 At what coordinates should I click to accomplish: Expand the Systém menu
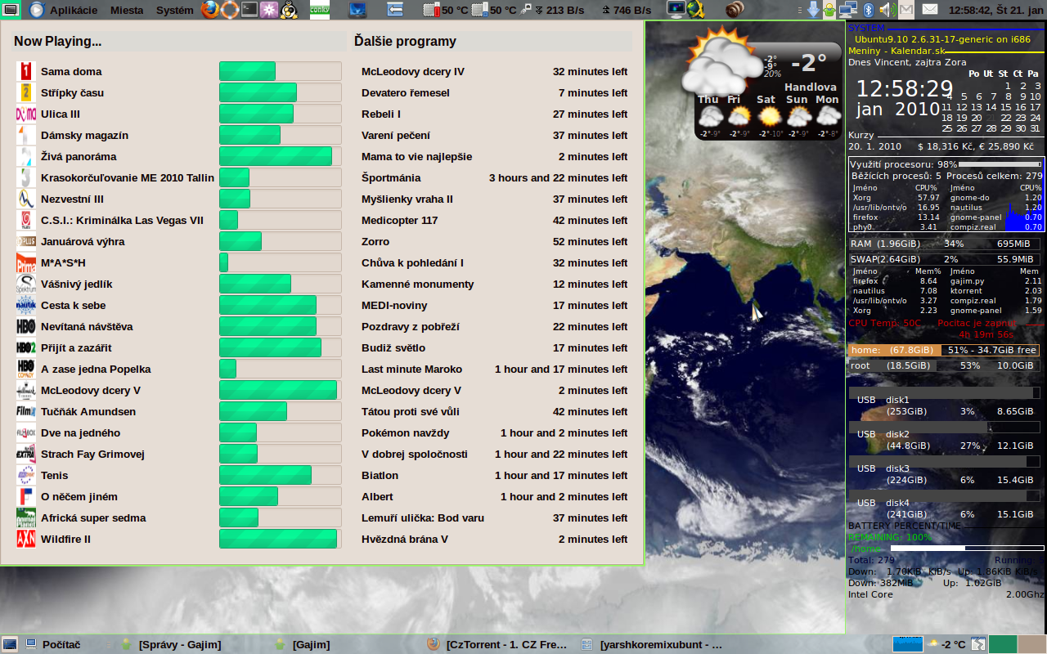pos(175,10)
